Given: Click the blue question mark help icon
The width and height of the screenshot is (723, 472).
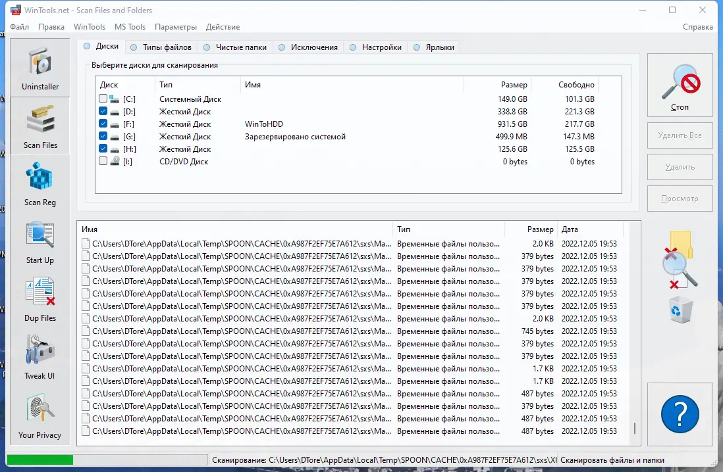Looking at the screenshot, I should click(680, 414).
